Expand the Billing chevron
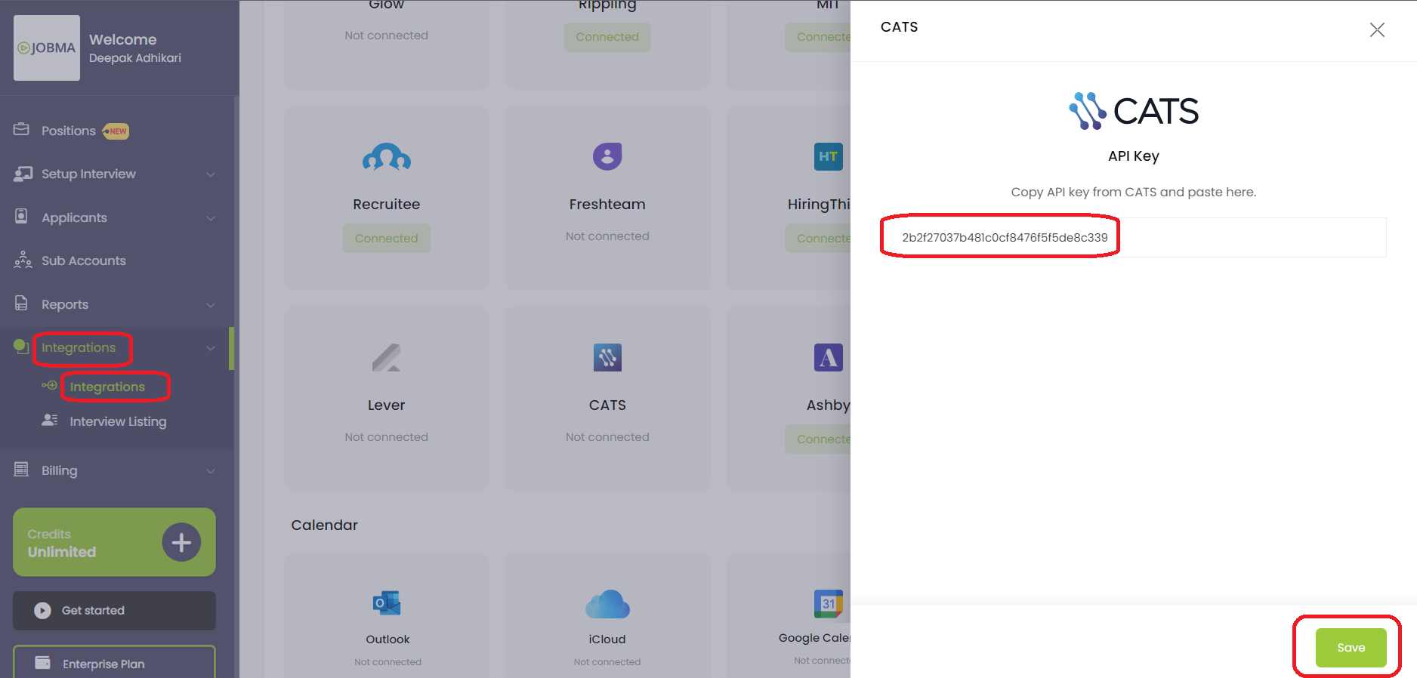Screen dimensions: 1417x678 [x=211, y=471]
